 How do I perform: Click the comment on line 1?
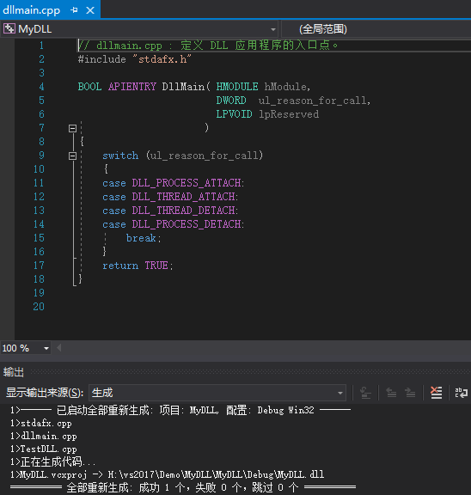[208, 46]
